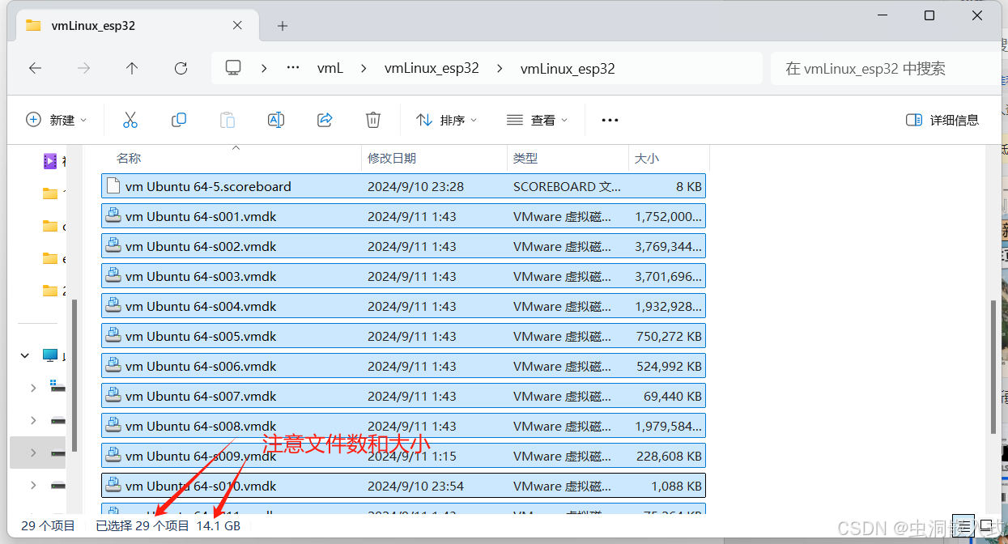Open the View dropdown menu
Image resolution: width=1008 pixels, height=544 pixels.
tap(537, 120)
